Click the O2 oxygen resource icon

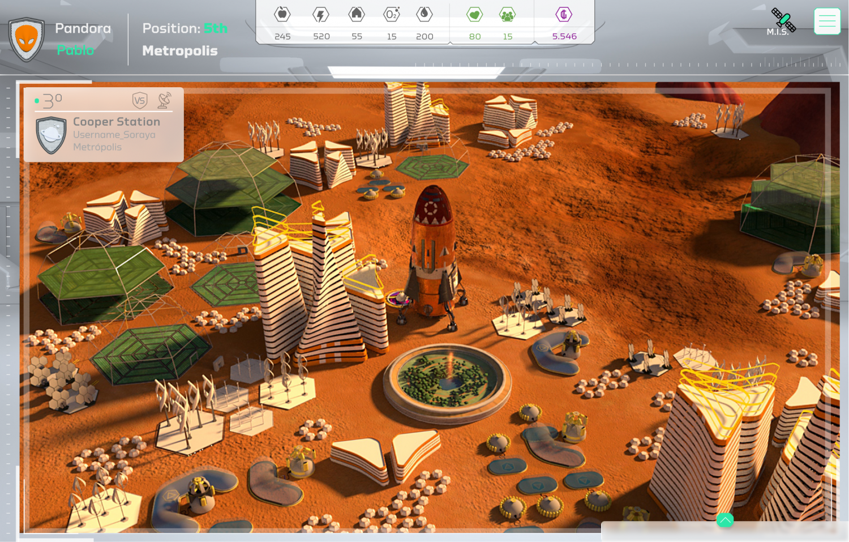tap(392, 14)
